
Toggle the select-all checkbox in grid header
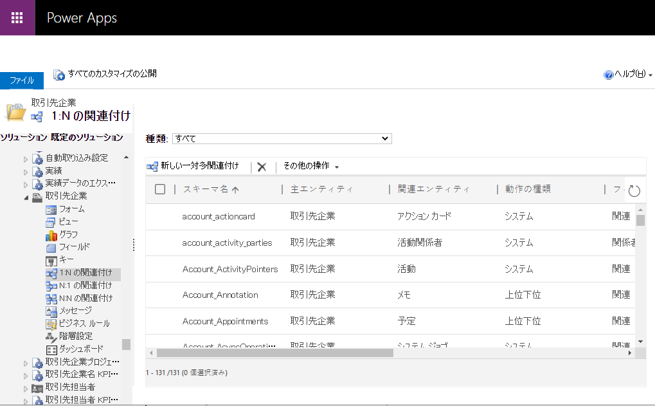click(x=161, y=189)
